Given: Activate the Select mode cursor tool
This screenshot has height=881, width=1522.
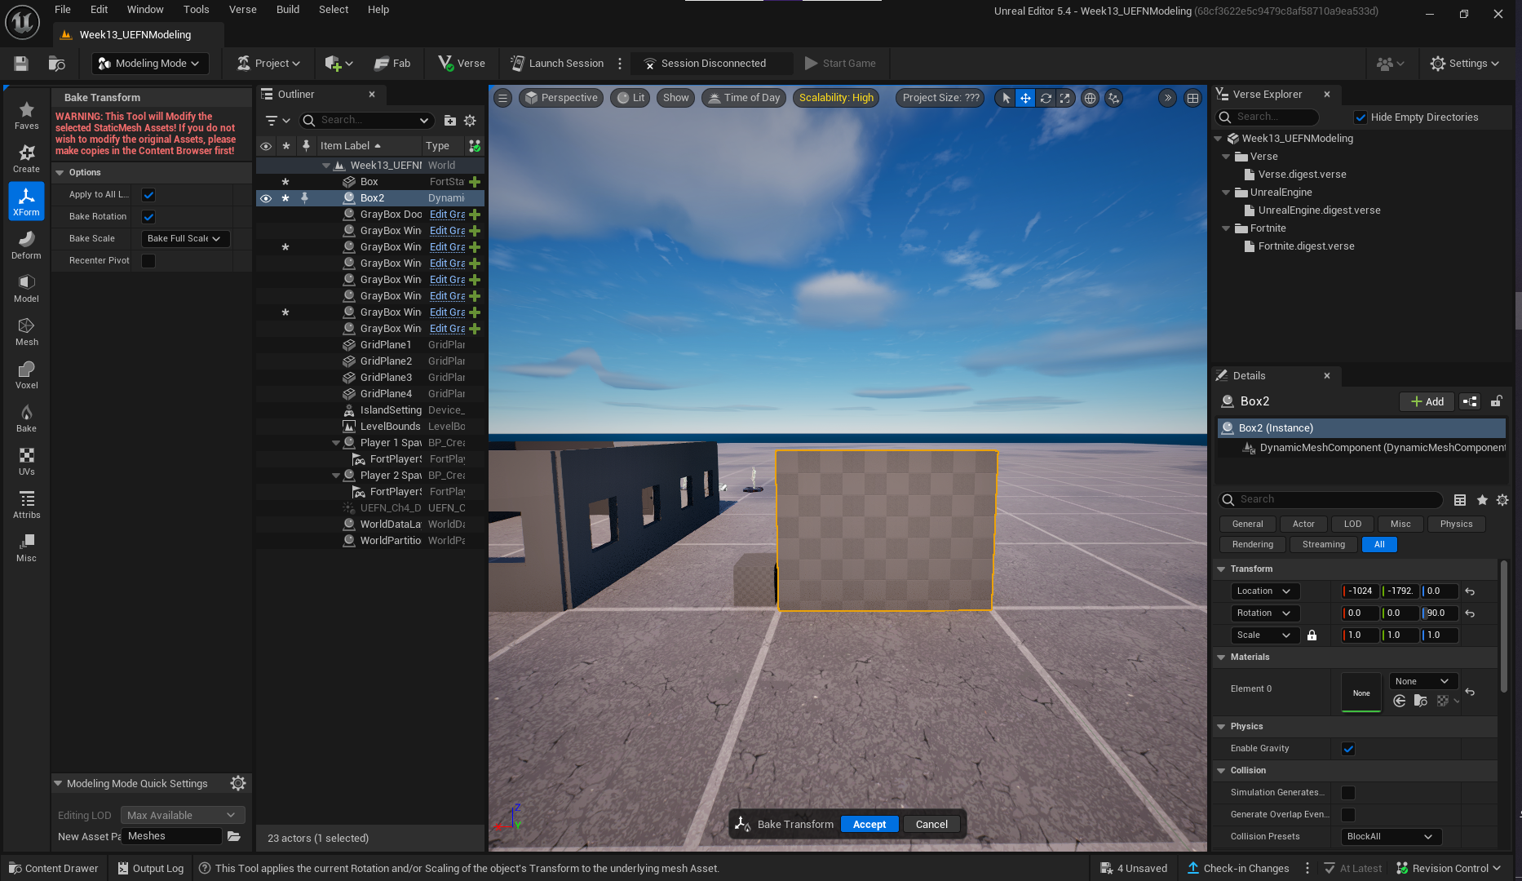Looking at the screenshot, I should point(1006,98).
